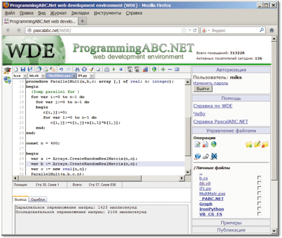
Task: Expand the Публикация panel
Action: 231,230
